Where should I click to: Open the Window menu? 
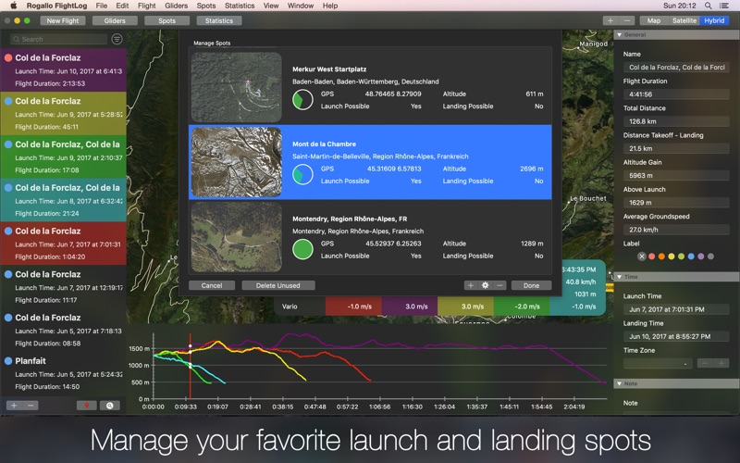click(x=300, y=6)
